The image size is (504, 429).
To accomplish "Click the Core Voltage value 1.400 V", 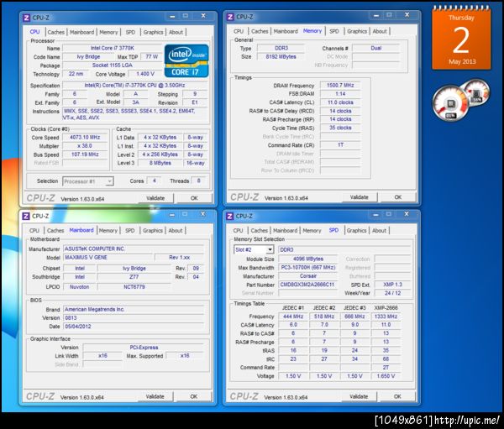I will (x=145, y=74).
